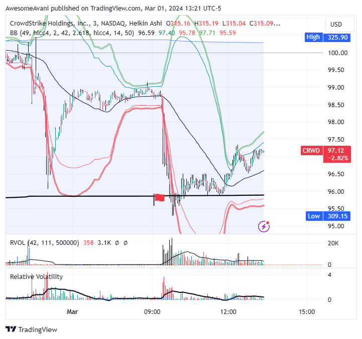Click the blue Low price label
362x339 pixels.
click(x=314, y=216)
